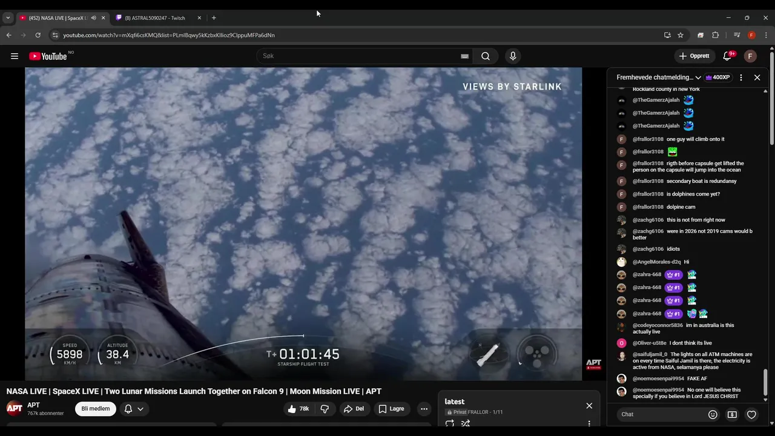Open a new browser tab
This screenshot has width=775, height=436.
coord(214,18)
